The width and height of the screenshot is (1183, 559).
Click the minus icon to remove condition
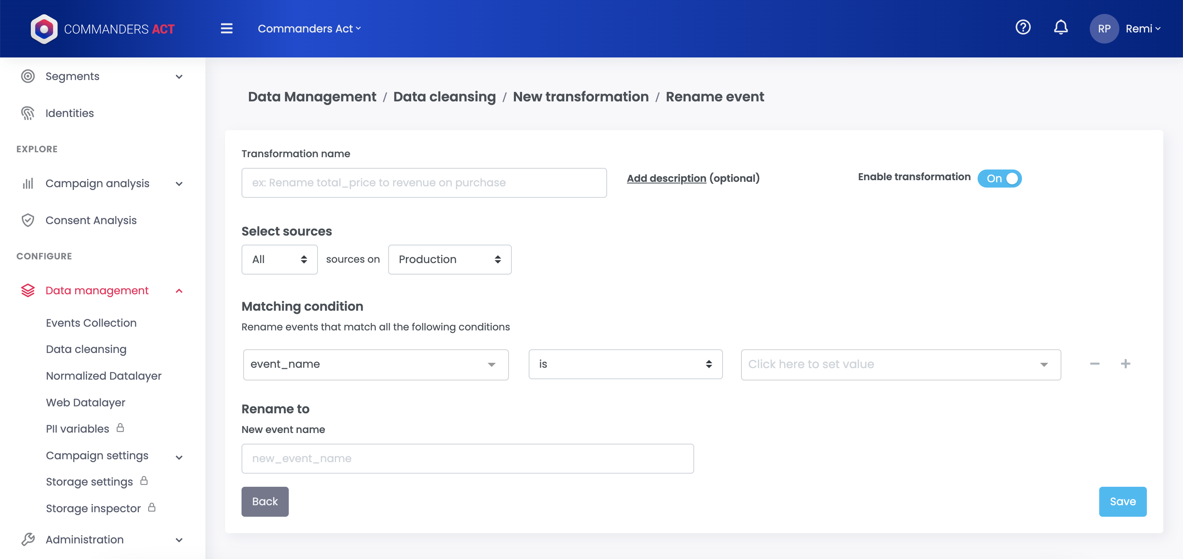pos(1095,364)
